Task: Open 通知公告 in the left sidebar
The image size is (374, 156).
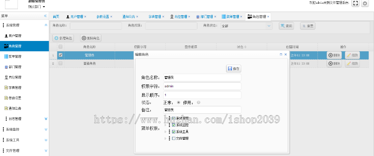Action: (x=13, y=108)
